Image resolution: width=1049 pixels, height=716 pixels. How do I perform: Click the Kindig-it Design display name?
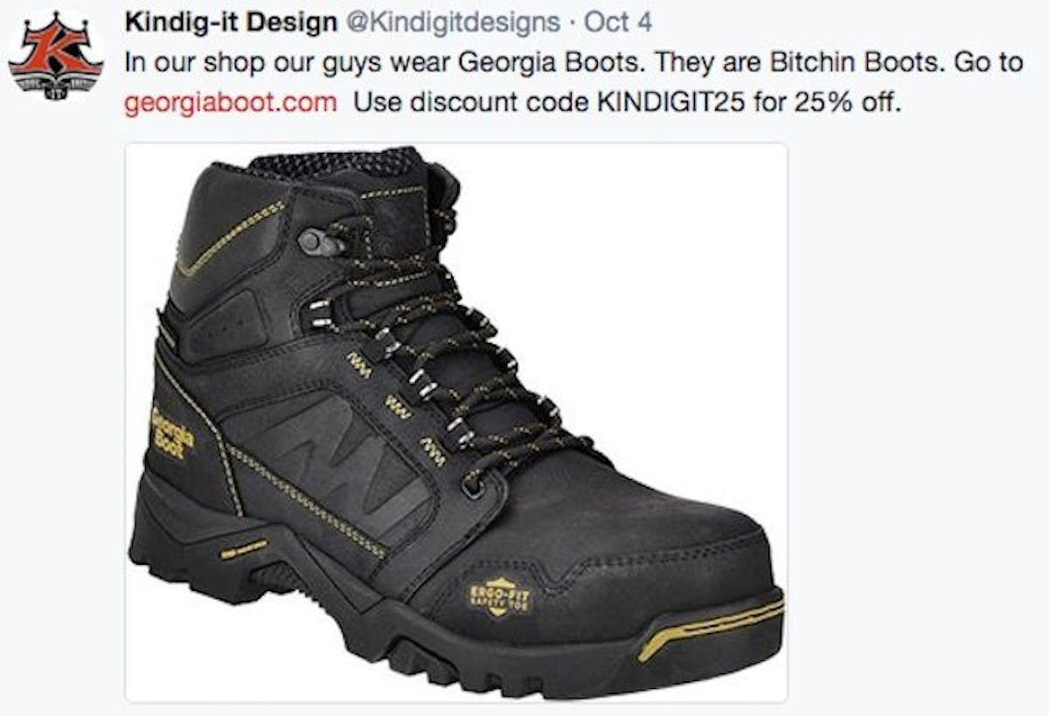[230, 24]
